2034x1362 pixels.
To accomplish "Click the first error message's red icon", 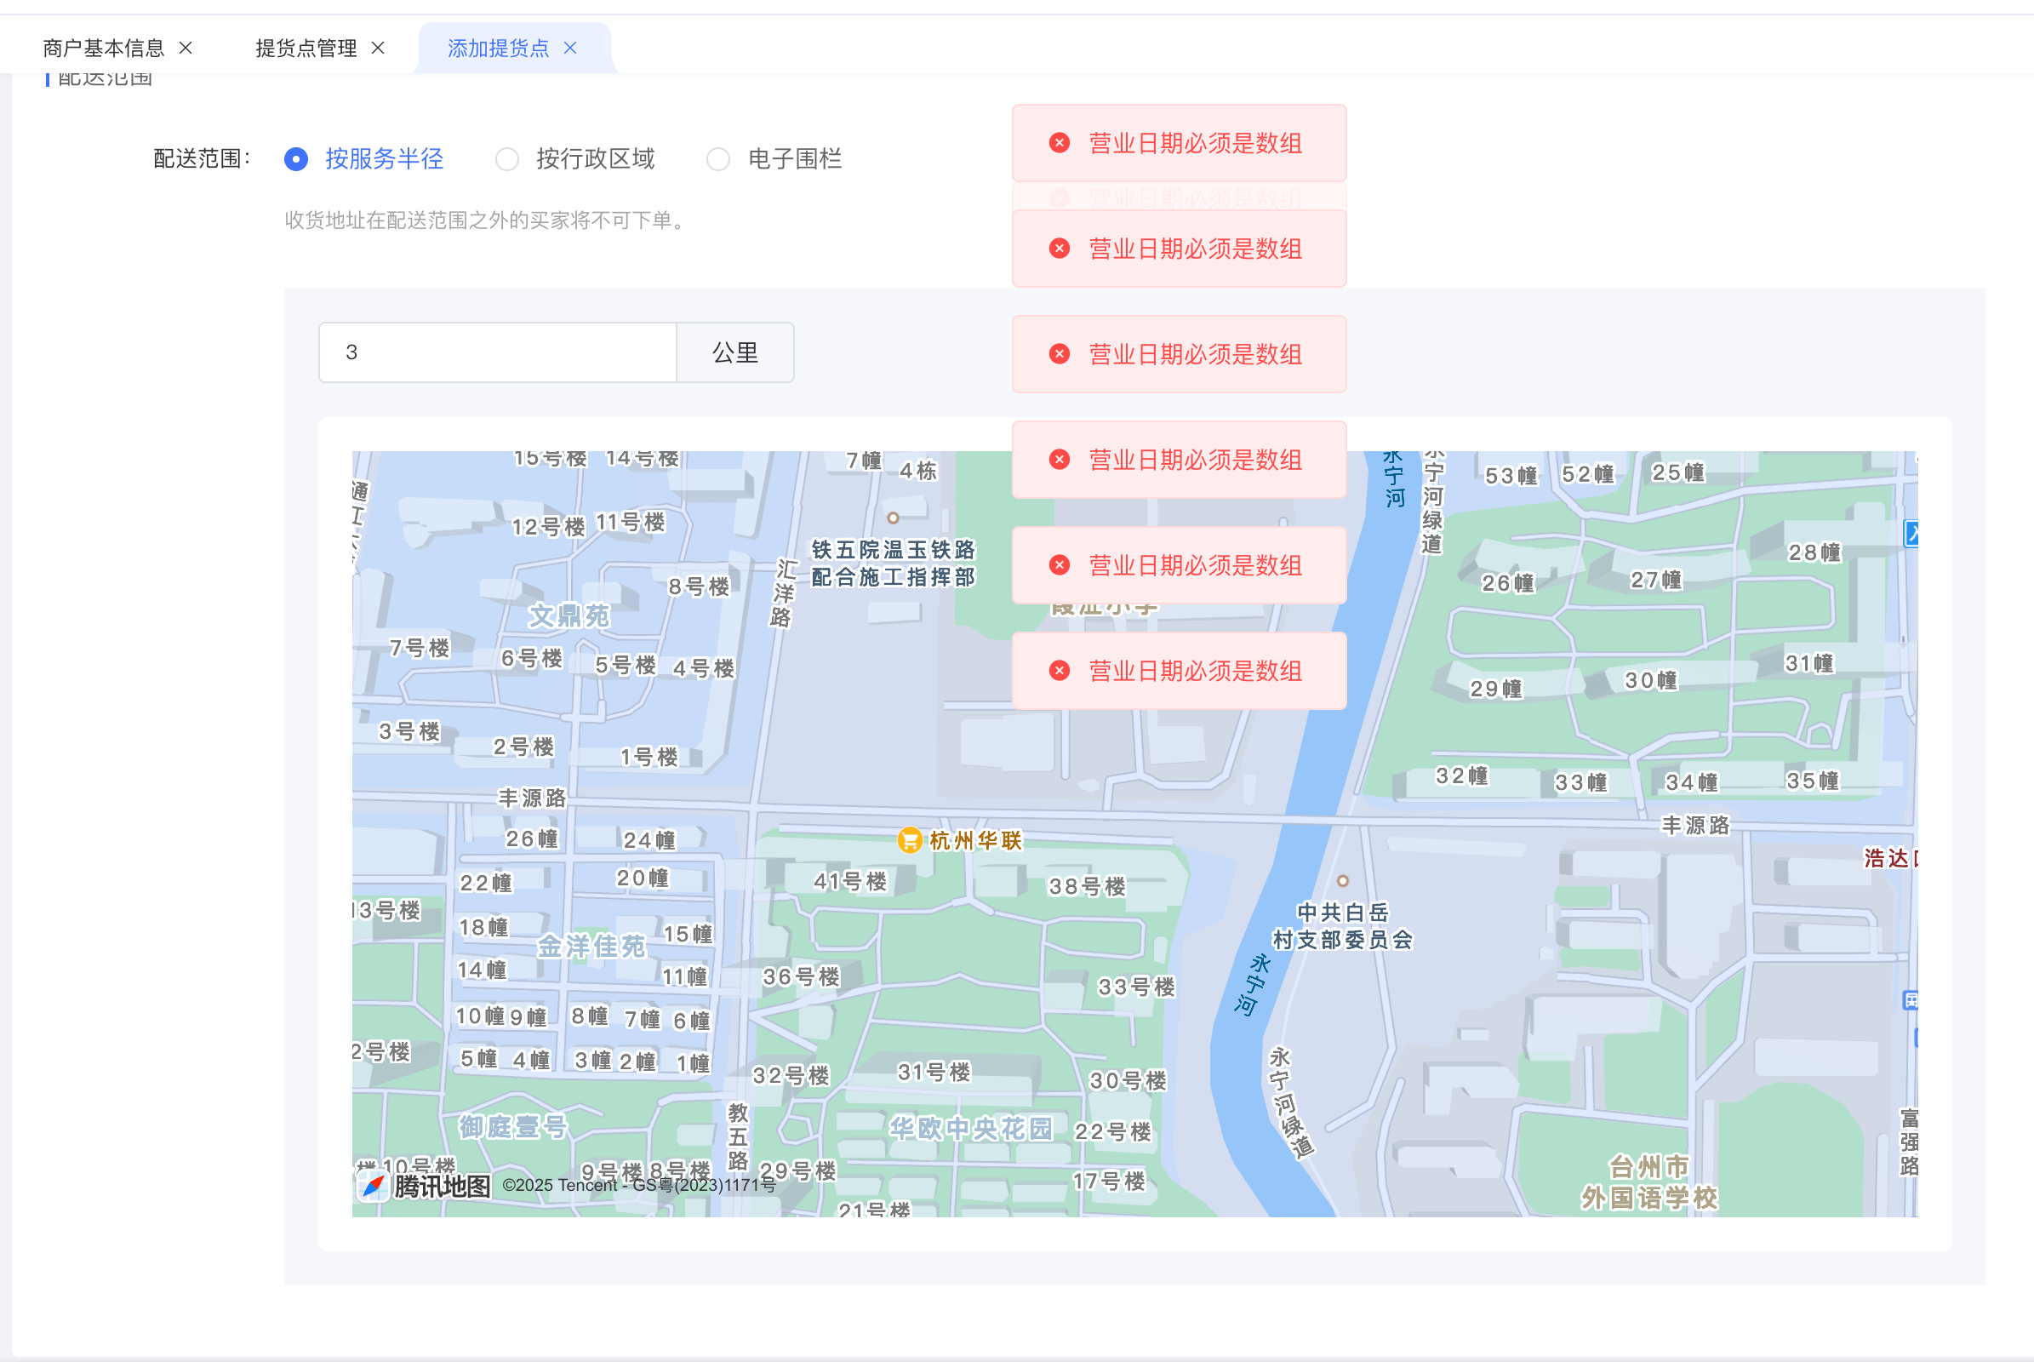I will pyautogui.click(x=1060, y=143).
